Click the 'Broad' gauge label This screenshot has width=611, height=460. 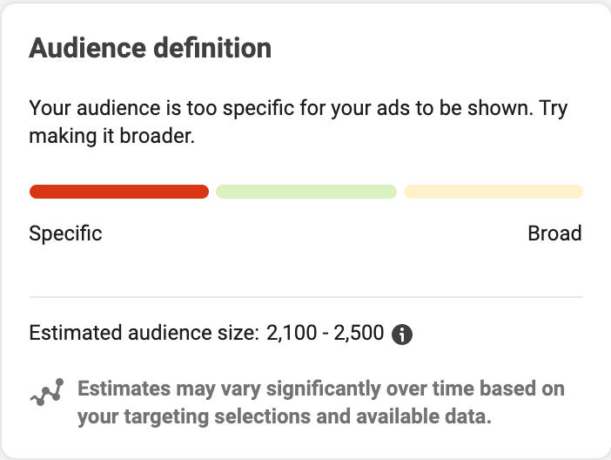[x=554, y=233]
